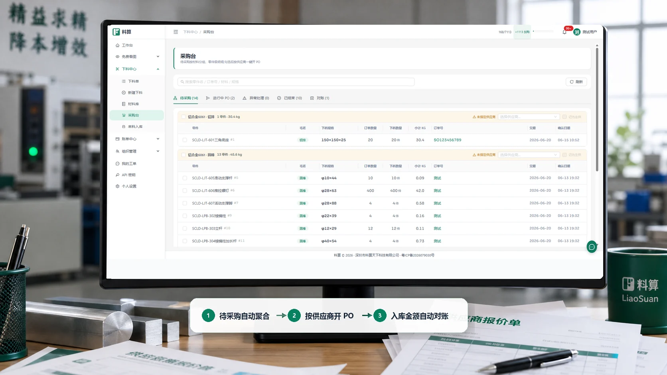Expand the 组织管理 submenu chevron
Image resolution: width=667 pixels, height=375 pixels.
(158, 151)
